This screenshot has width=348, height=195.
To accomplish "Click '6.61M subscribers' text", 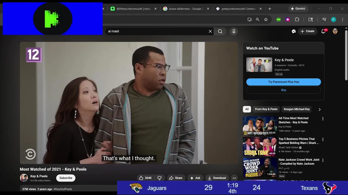I will tap(41, 180).
